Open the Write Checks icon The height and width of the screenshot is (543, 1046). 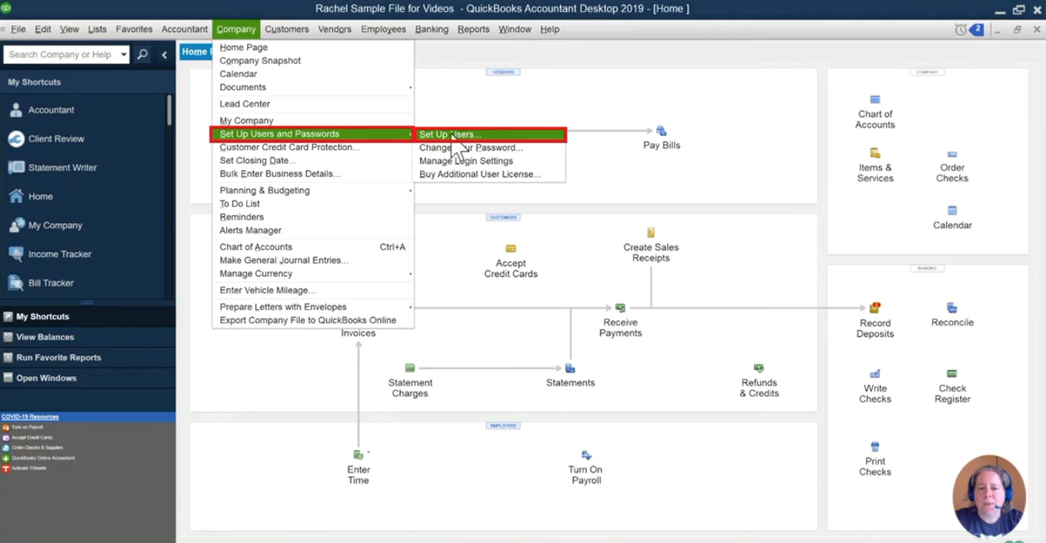[x=875, y=374]
